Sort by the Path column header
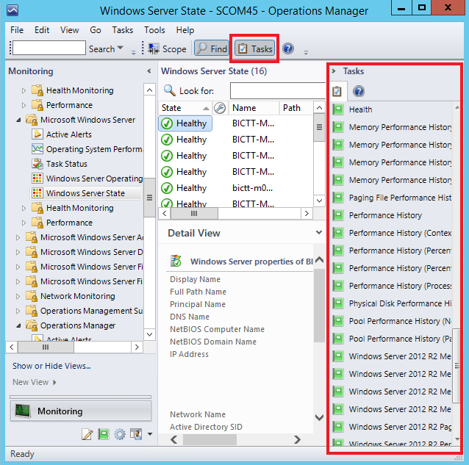The height and width of the screenshot is (465, 469). (296, 108)
